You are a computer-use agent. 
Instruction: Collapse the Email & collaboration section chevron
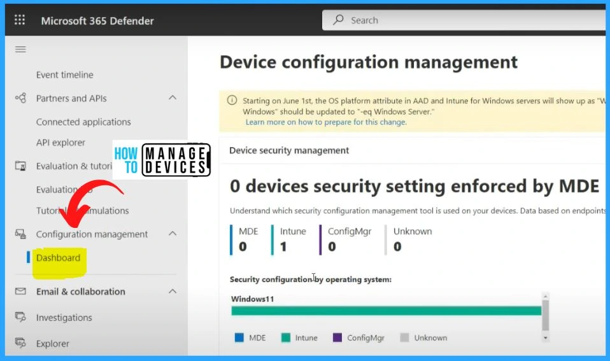pos(173,291)
